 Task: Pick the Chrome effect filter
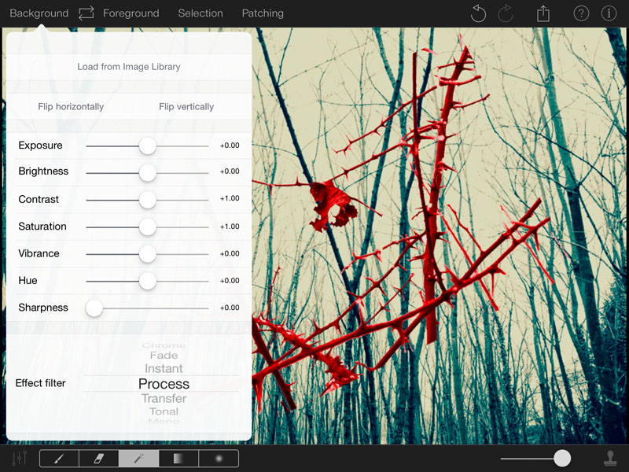pyautogui.click(x=164, y=345)
